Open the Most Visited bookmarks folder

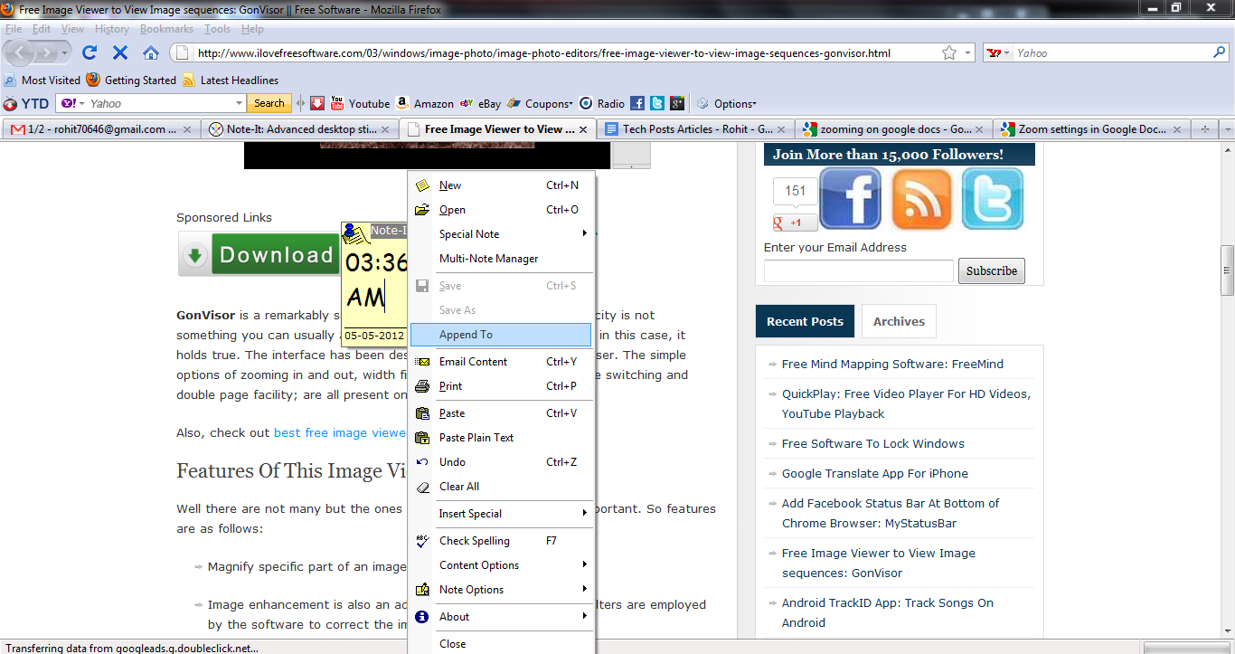coord(42,80)
